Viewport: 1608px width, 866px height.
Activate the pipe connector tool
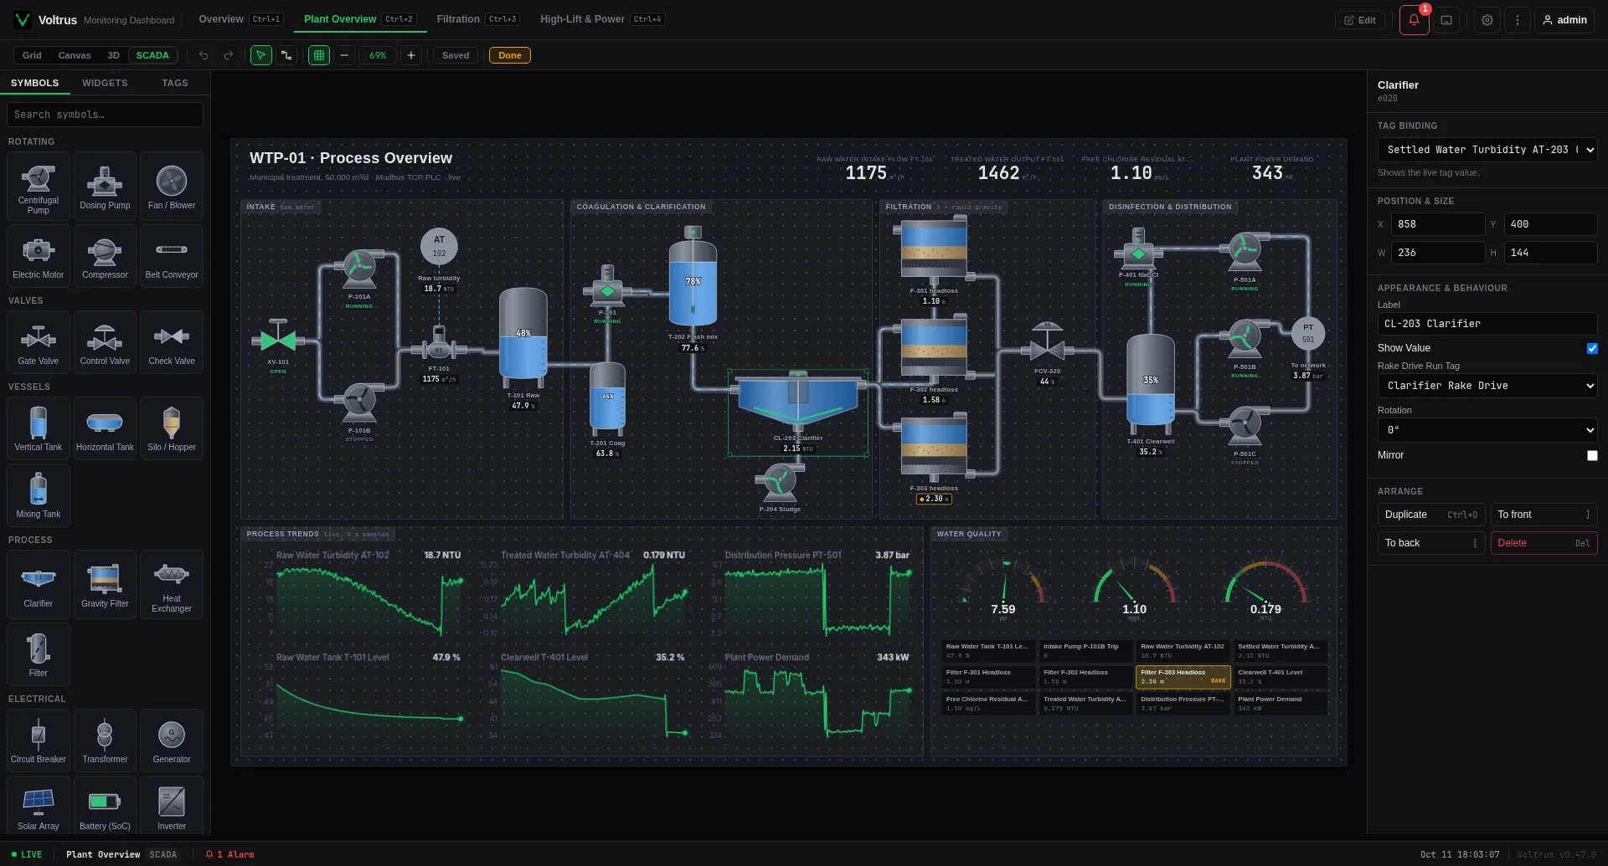(286, 55)
